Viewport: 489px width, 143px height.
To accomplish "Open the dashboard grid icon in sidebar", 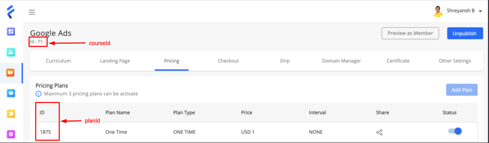I will (x=11, y=32).
